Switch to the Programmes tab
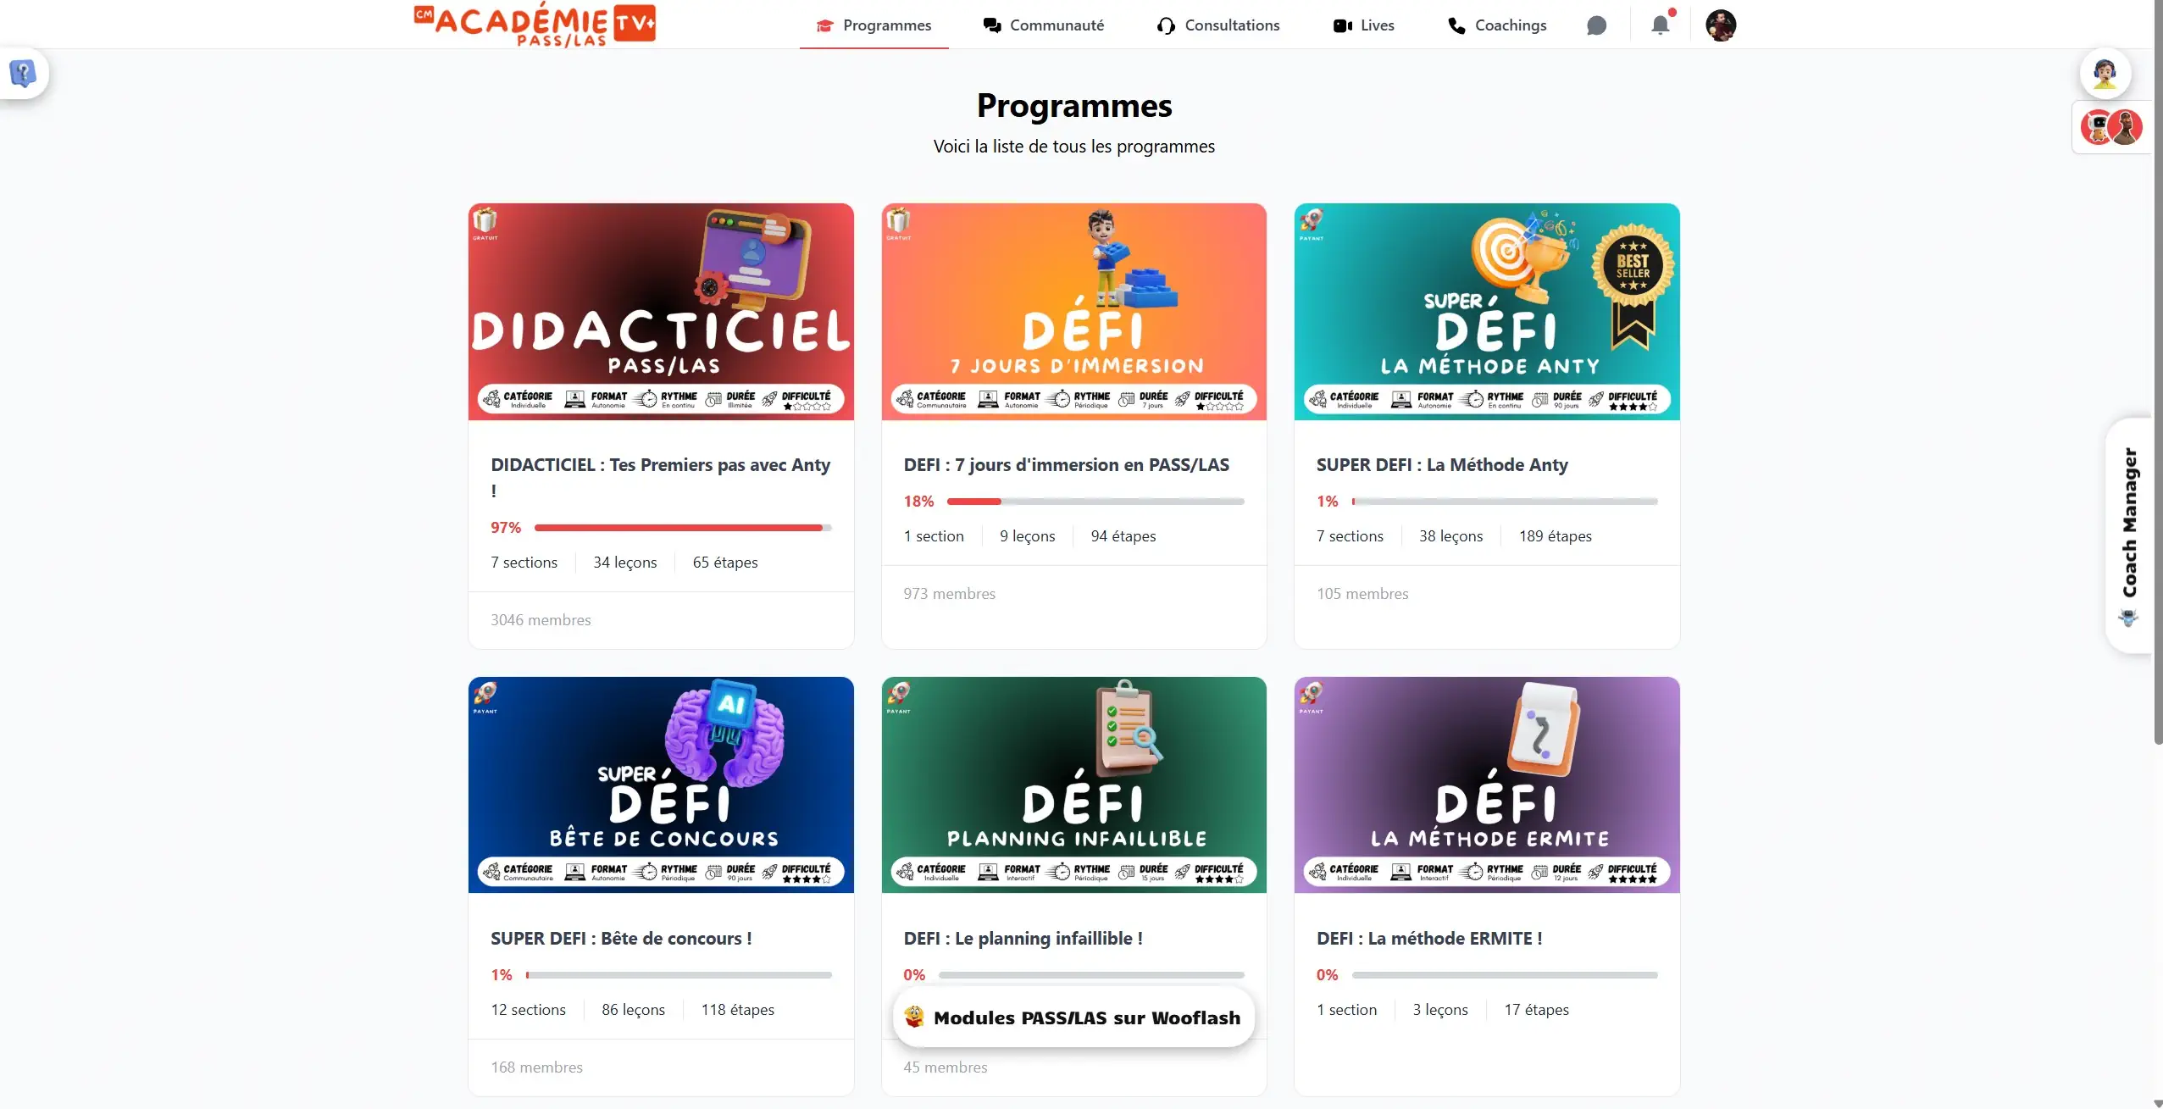 pyautogui.click(x=874, y=25)
